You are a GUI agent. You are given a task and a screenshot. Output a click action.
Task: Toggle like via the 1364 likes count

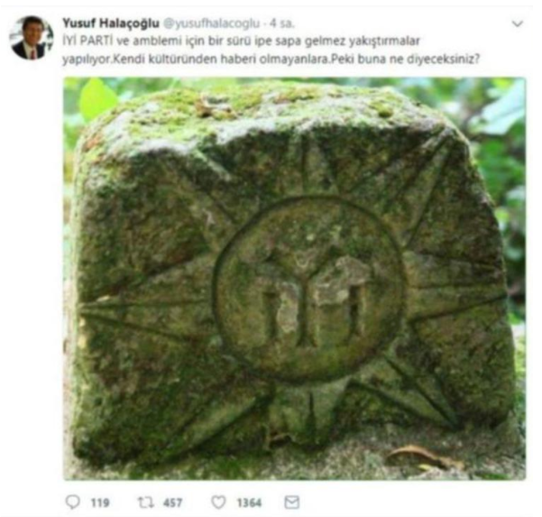coord(249,503)
